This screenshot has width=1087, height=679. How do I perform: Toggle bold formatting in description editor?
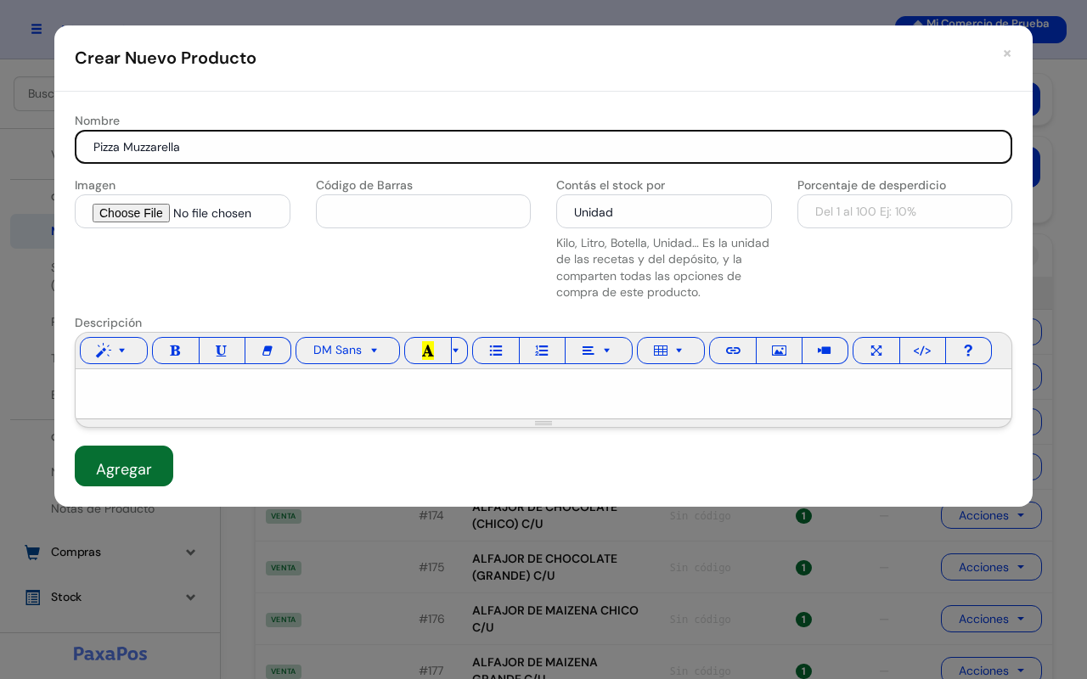tap(176, 351)
